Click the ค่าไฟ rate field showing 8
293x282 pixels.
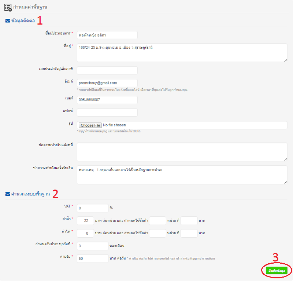[x=85, y=233]
